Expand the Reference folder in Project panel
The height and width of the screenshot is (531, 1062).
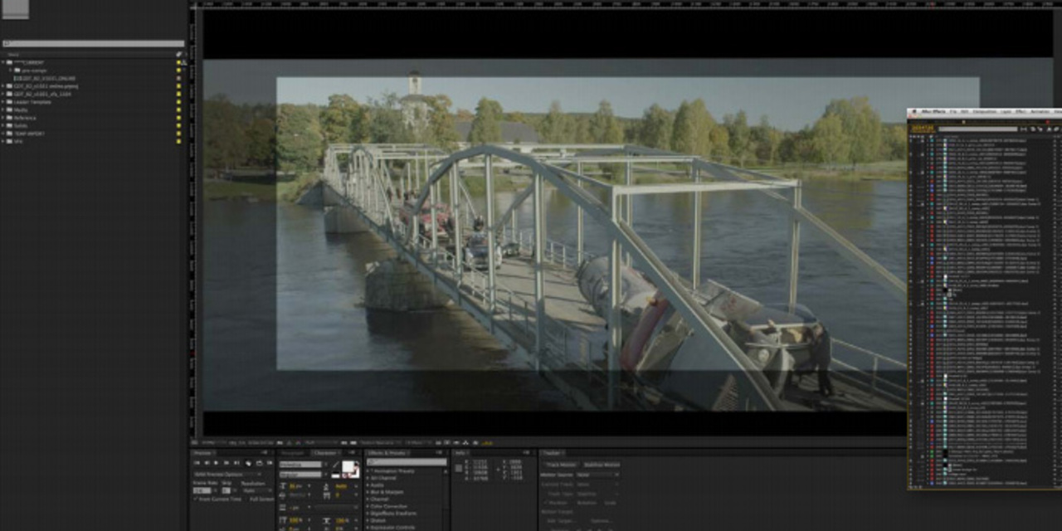(x=4, y=118)
